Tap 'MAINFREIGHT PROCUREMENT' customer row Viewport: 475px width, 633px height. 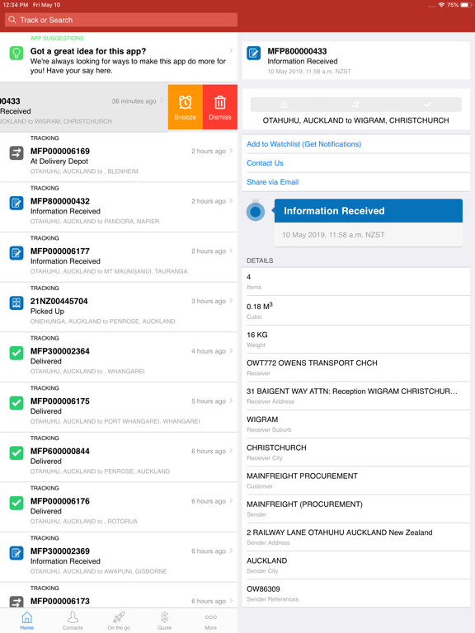[356, 481]
